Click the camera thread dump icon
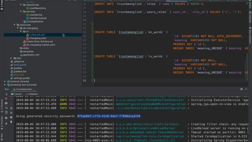This screenshot has width=252, height=142. [6, 103]
